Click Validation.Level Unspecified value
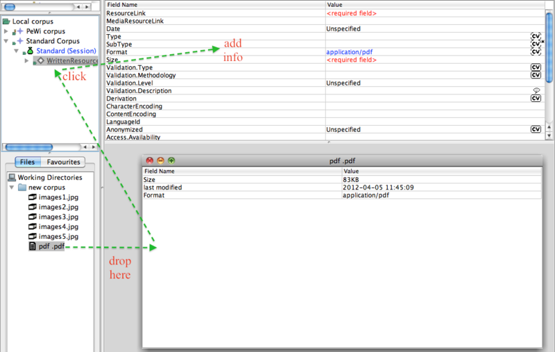555x352 pixels. tap(343, 83)
